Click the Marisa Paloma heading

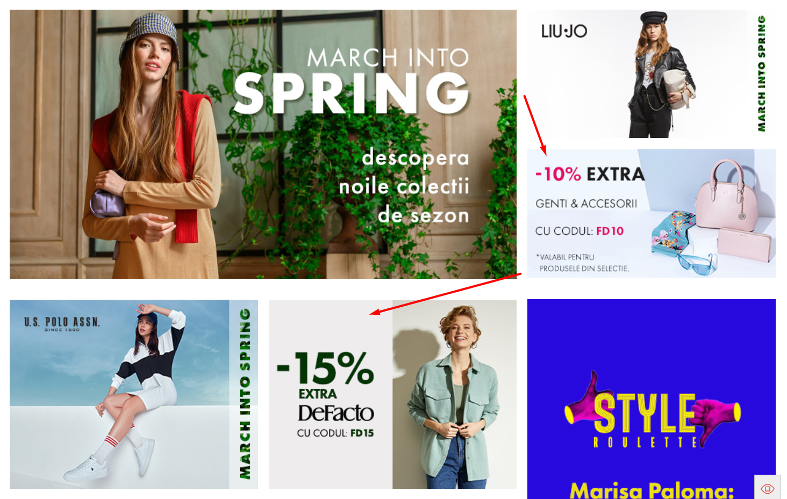point(652,490)
